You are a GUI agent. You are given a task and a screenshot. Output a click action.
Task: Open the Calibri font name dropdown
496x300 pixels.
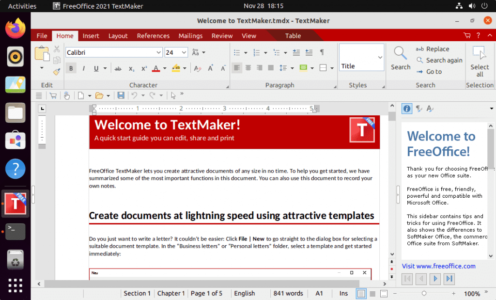pos(158,52)
